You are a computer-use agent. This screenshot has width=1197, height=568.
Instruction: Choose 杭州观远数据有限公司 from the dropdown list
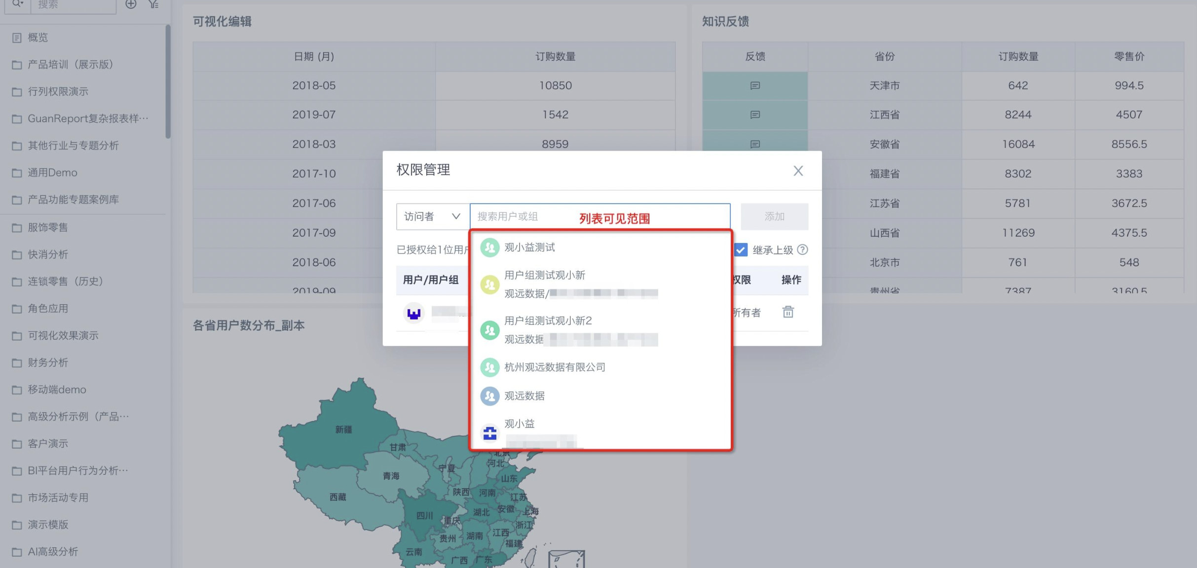[x=554, y=367]
